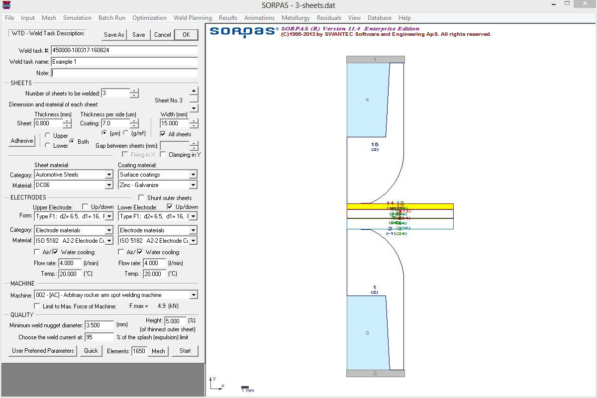
Task: Open the Input menu
Action: click(28, 18)
